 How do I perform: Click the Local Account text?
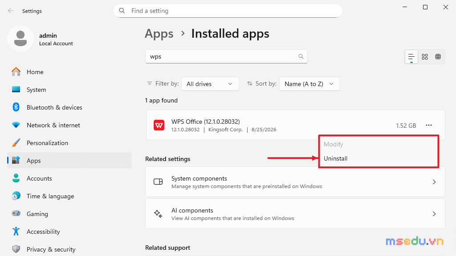56,43
